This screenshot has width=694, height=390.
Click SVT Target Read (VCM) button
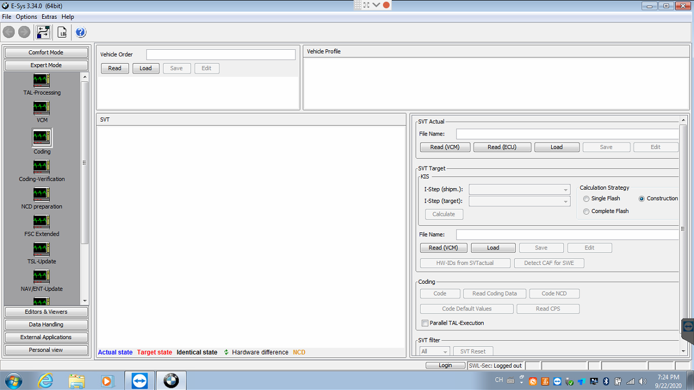click(443, 248)
